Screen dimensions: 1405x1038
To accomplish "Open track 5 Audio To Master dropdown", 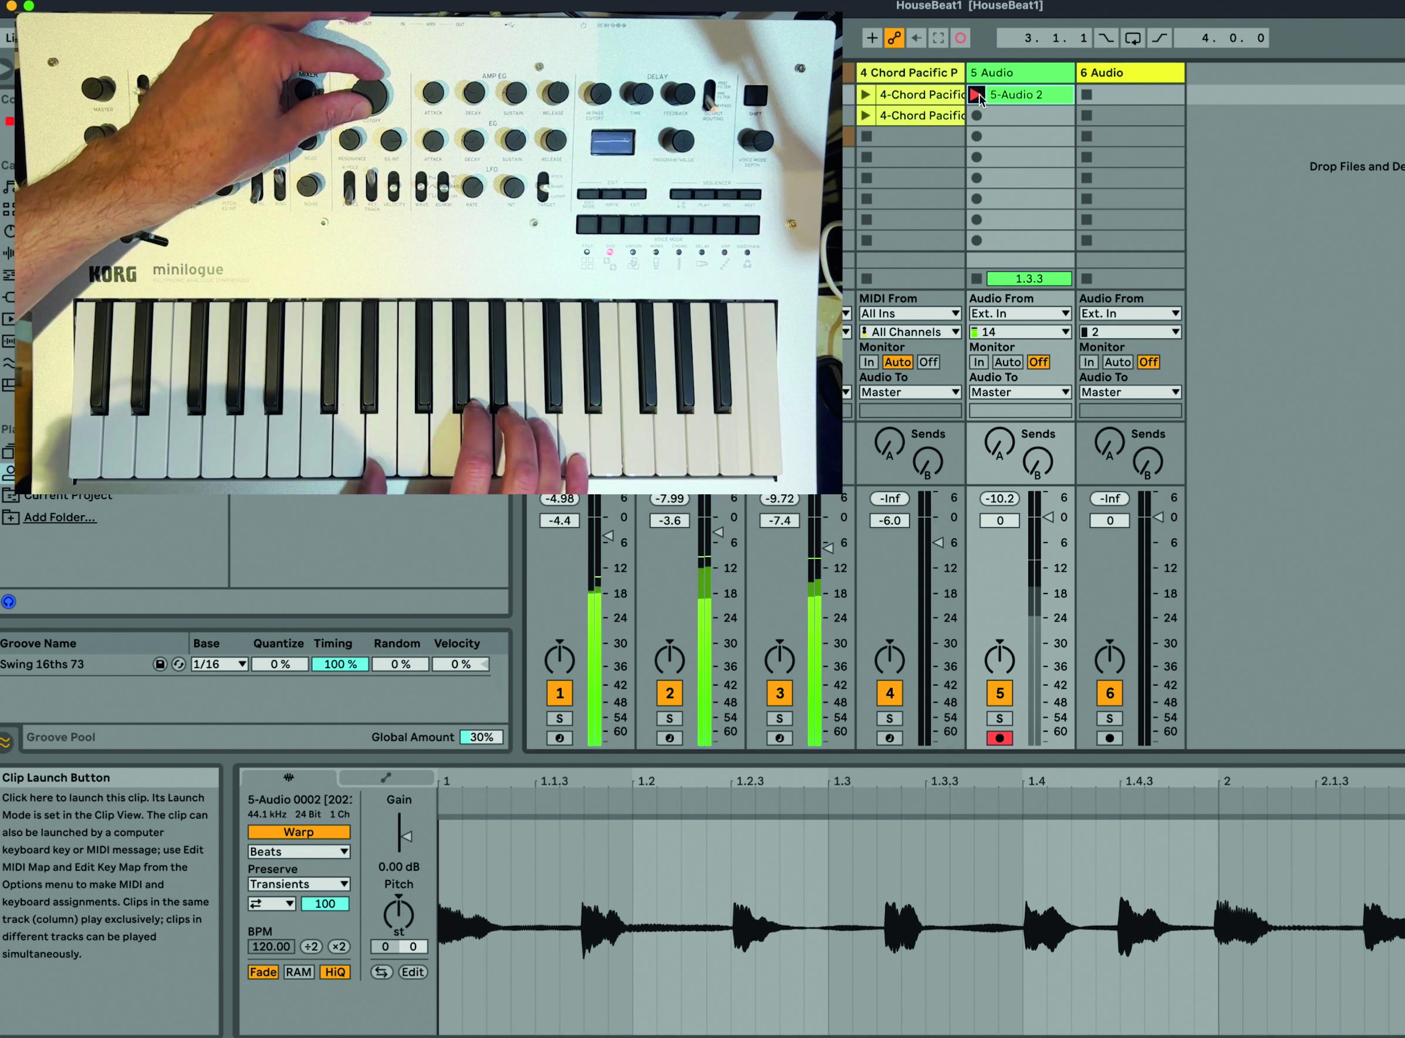I will point(1020,392).
